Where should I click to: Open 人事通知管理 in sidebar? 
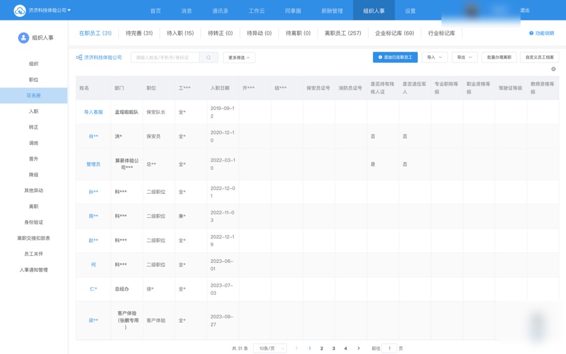[34, 270]
